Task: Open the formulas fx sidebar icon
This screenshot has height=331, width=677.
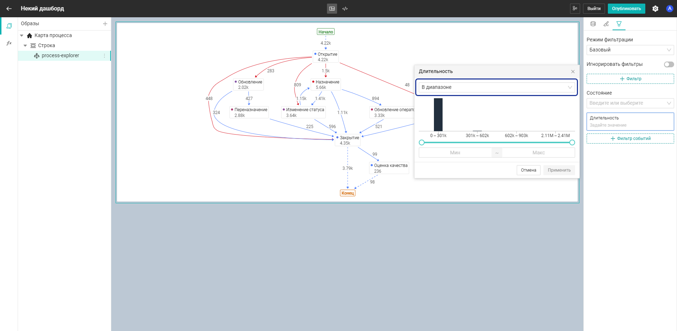Action: 9,43
